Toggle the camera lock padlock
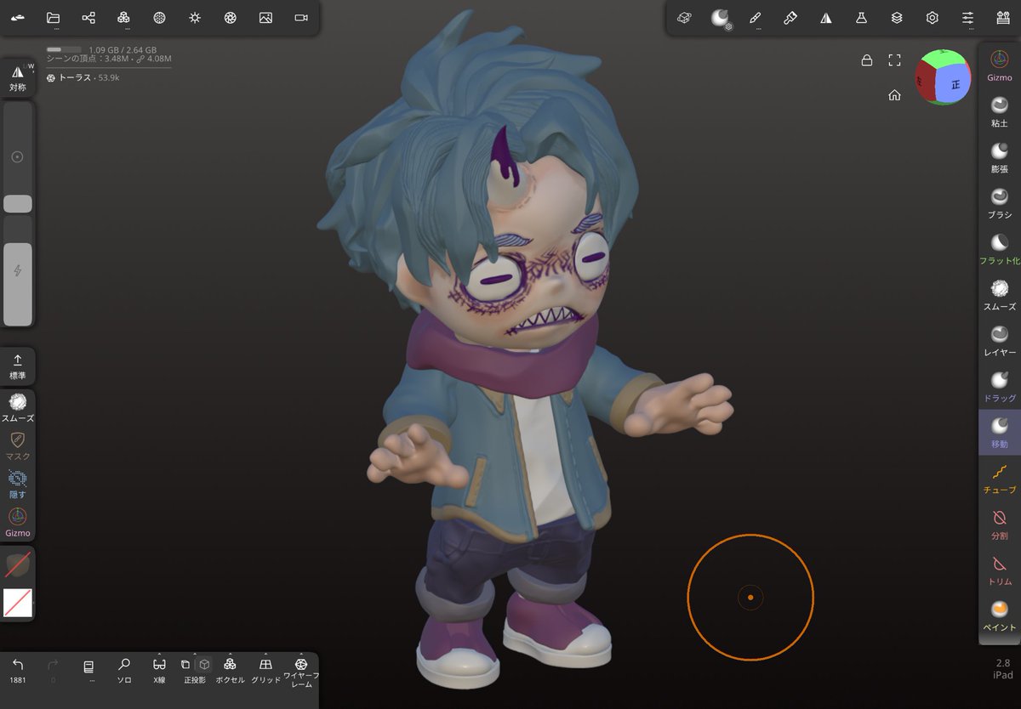This screenshot has width=1021, height=709. [x=866, y=60]
